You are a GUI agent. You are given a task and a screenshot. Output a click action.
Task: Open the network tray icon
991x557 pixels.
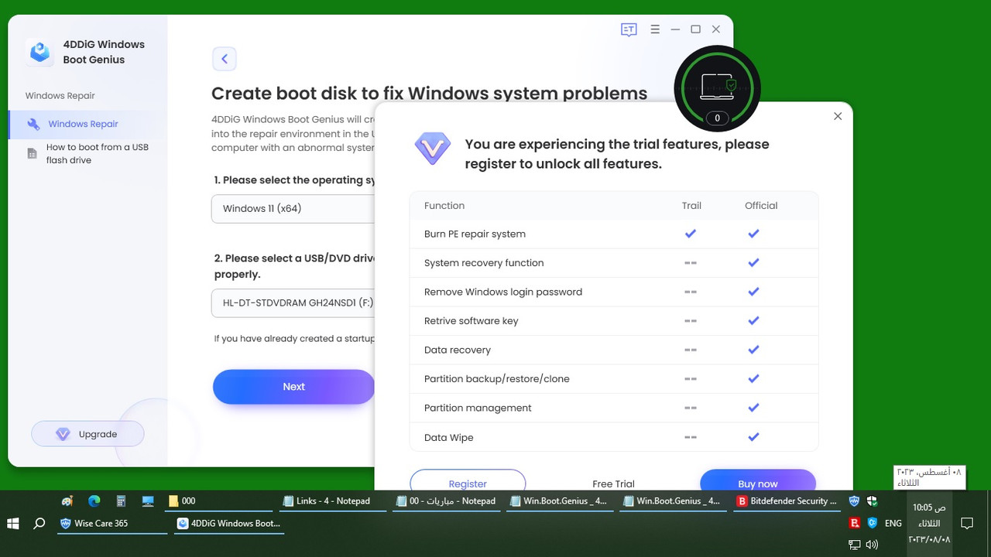pos(855,545)
